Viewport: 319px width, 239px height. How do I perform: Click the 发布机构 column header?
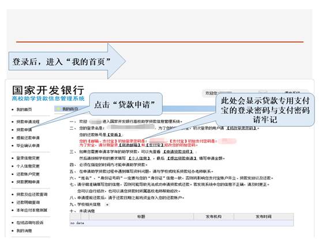pos(213,217)
